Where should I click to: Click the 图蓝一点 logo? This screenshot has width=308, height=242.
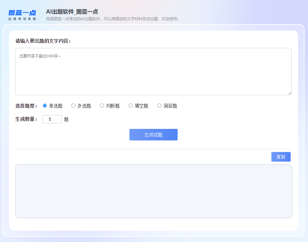coord(22,15)
